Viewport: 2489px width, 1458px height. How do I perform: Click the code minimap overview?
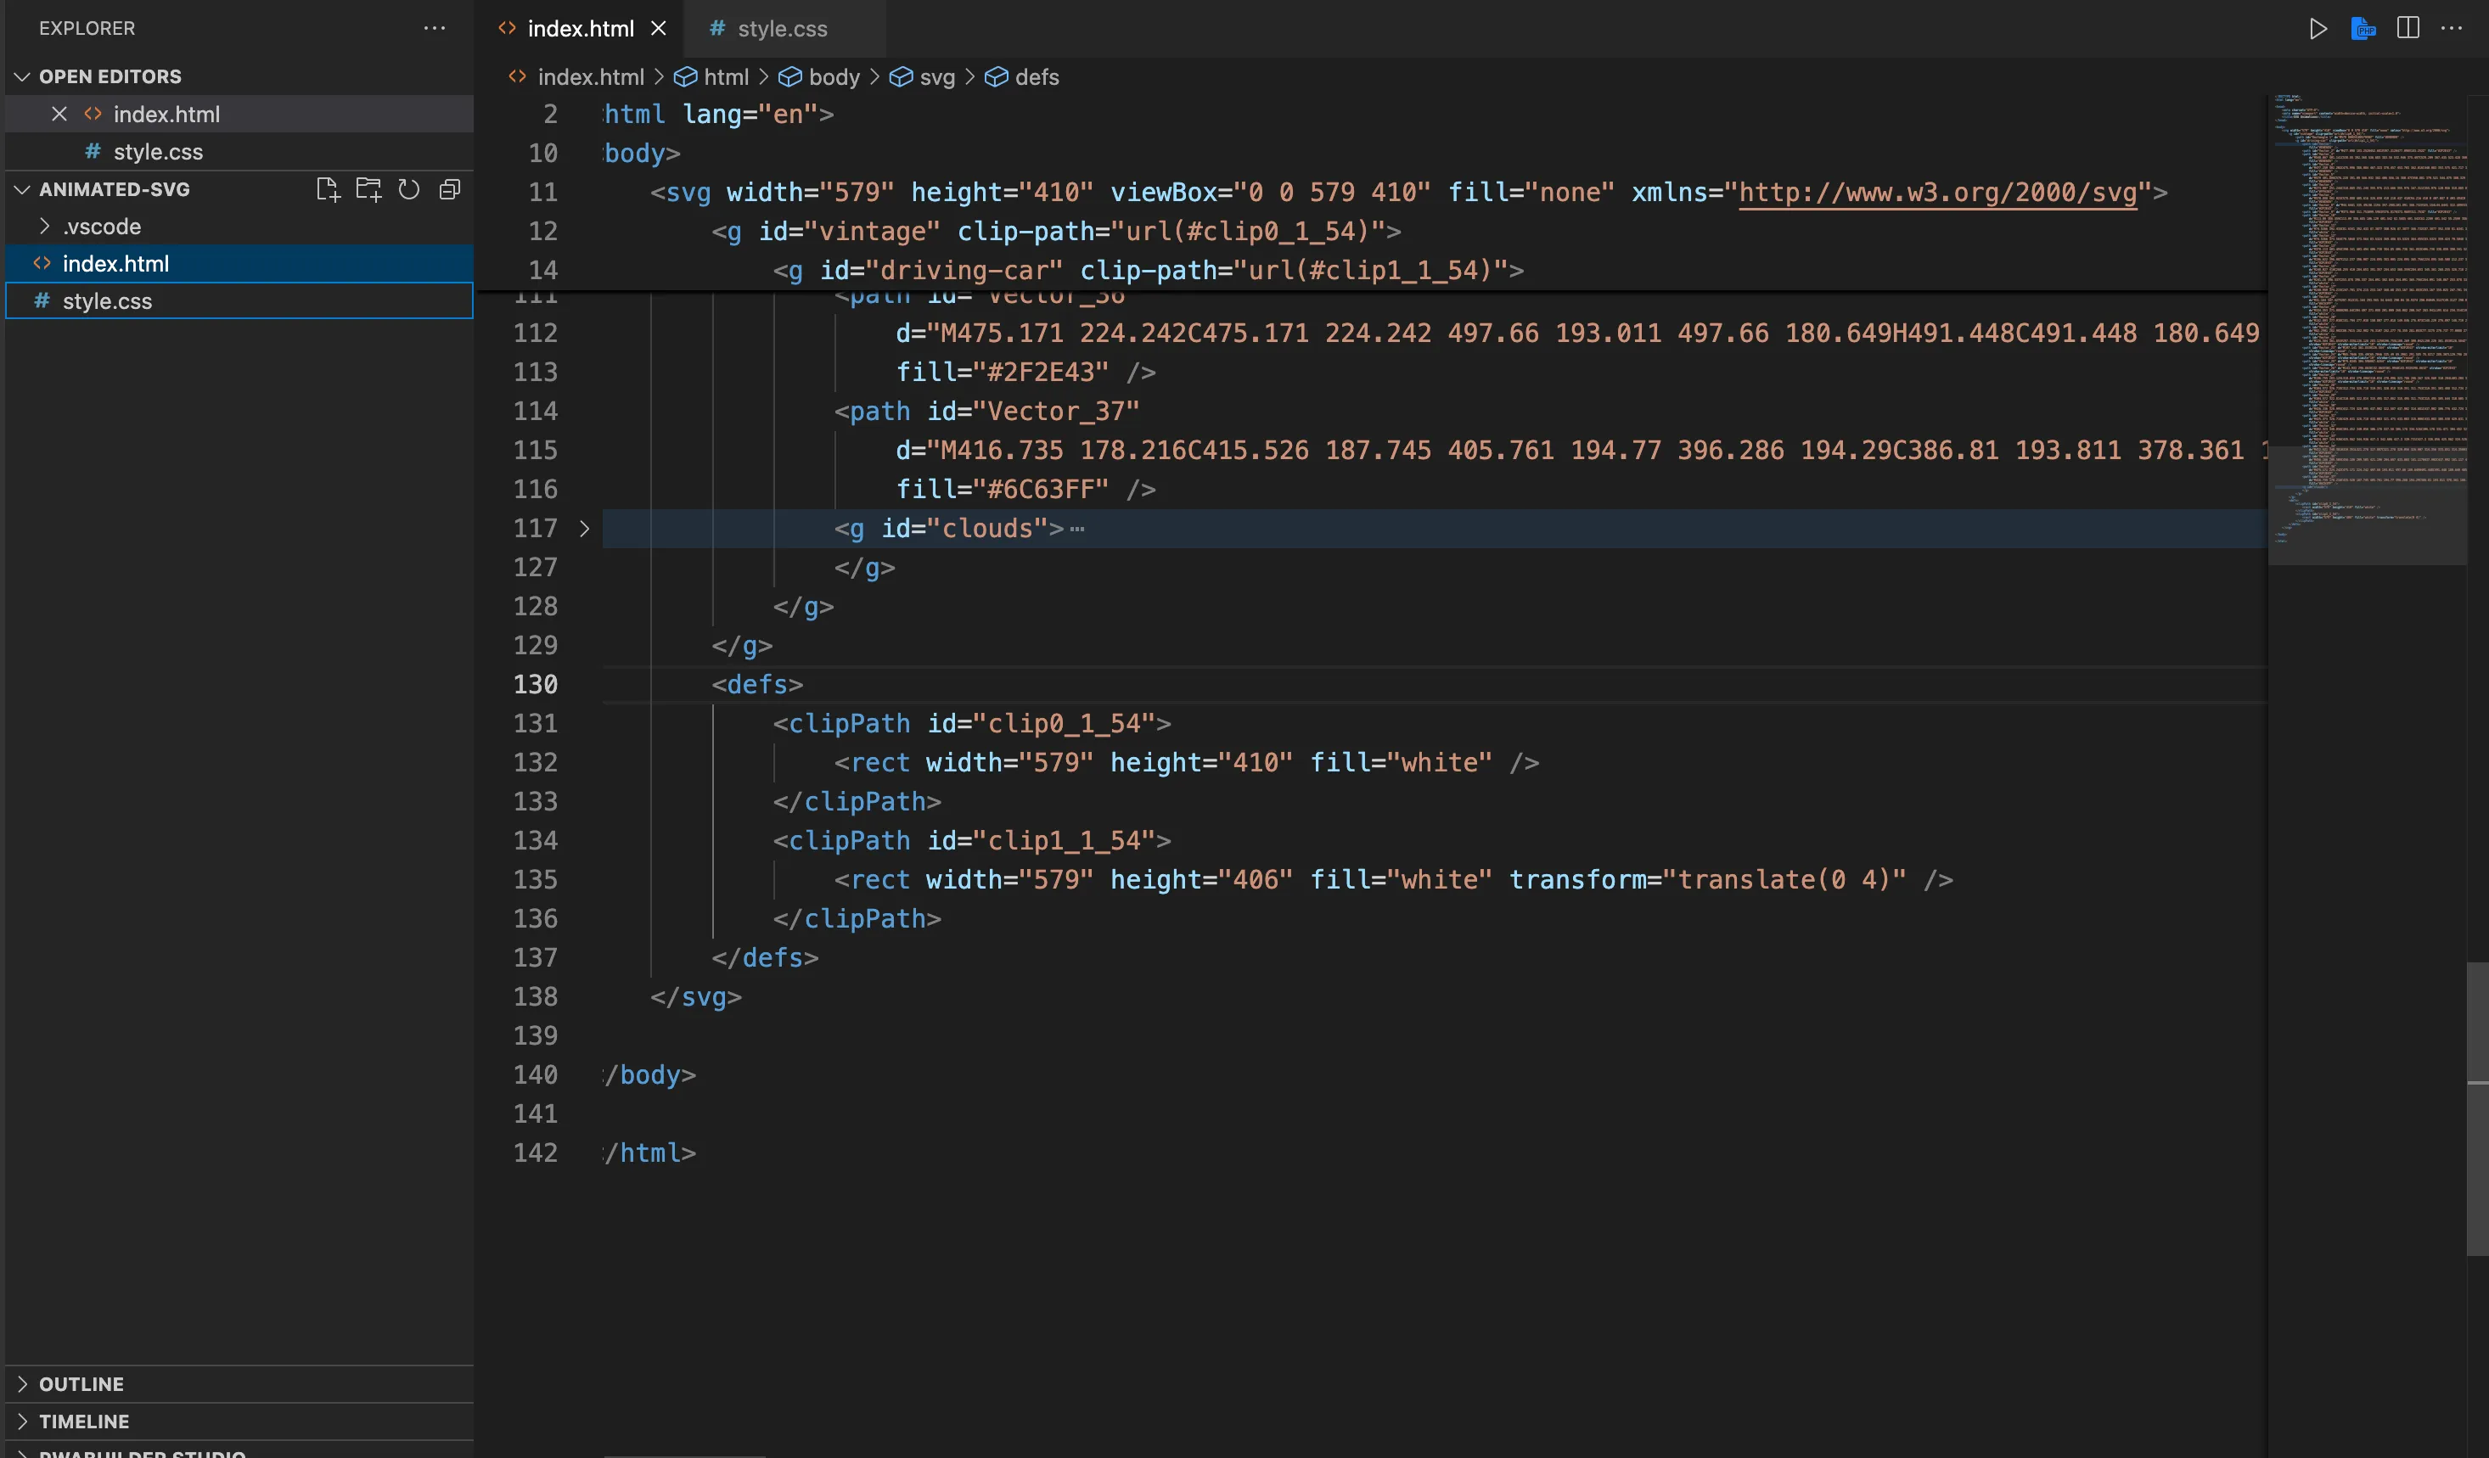(x=2367, y=329)
